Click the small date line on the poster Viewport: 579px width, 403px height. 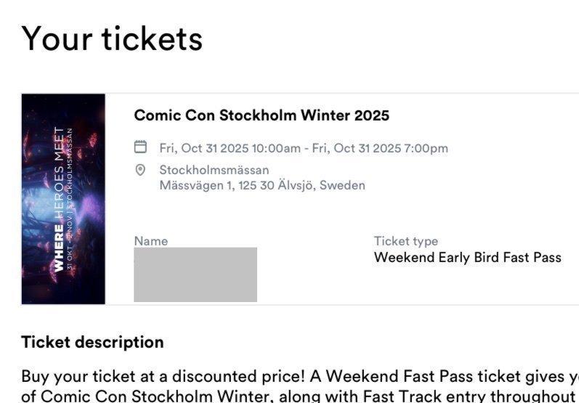[x=70, y=200]
